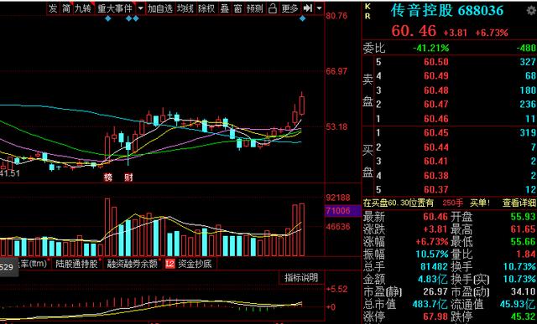Click the 窗 window button
Viewport: 537px width, 324px height.
tap(238, 8)
